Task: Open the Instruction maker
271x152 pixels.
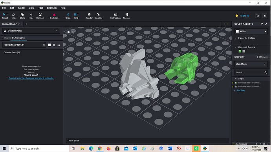Action: click(x=115, y=16)
